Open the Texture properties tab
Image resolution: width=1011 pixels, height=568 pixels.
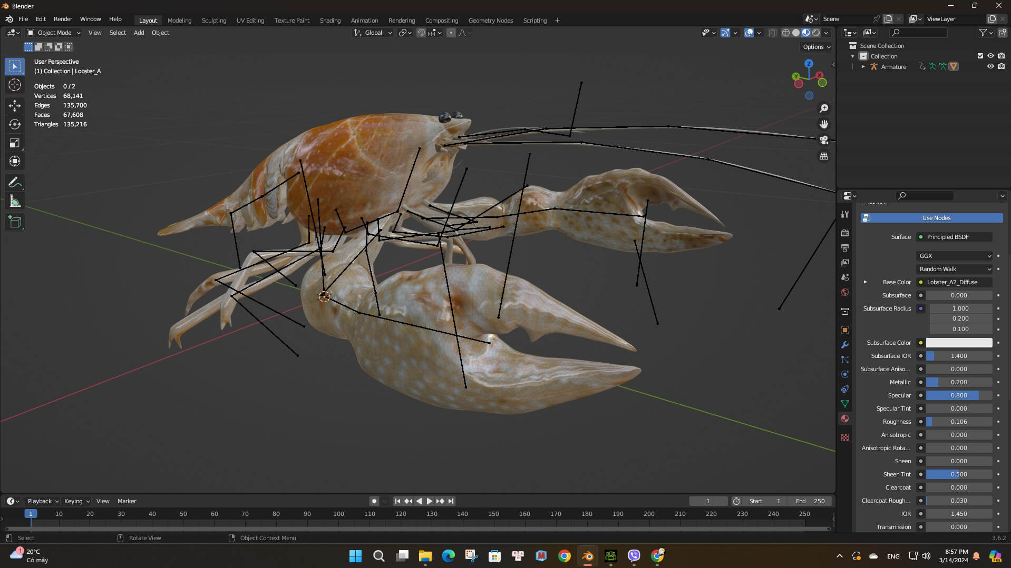pyautogui.click(x=845, y=437)
